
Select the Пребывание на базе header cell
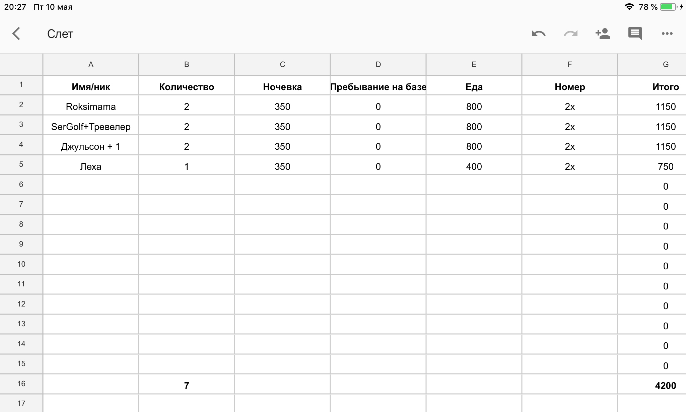tap(378, 87)
